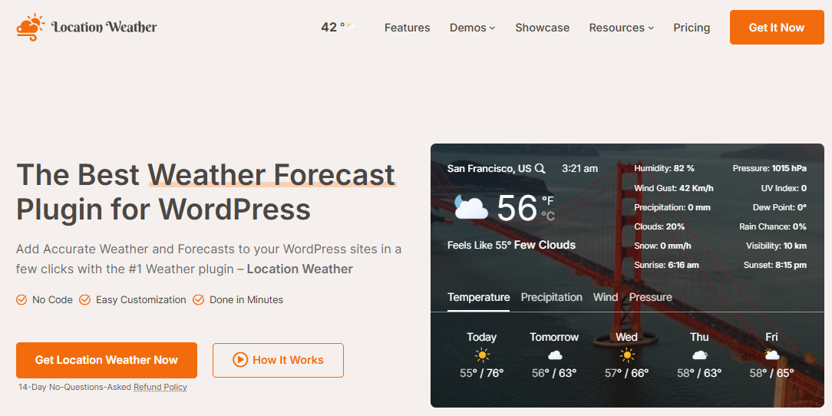Viewport: 832px width, 416px height.
Task: Click the San Francisco, US location text
Action: [489, 169]
